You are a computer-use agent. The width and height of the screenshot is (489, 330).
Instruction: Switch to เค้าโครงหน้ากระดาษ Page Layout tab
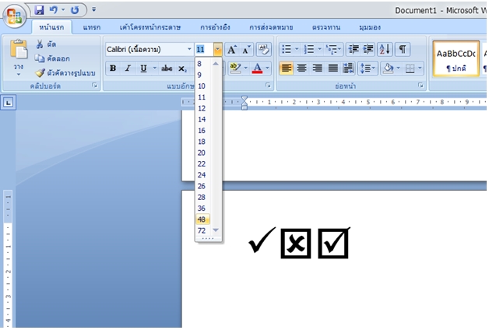point(150,27)
